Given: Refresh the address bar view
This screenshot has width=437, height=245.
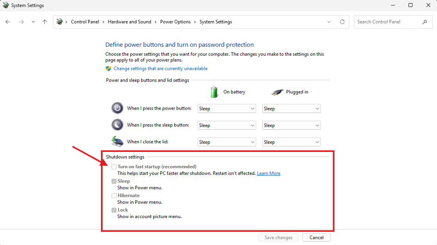Looking at the screenshot, I should [342, 22].
